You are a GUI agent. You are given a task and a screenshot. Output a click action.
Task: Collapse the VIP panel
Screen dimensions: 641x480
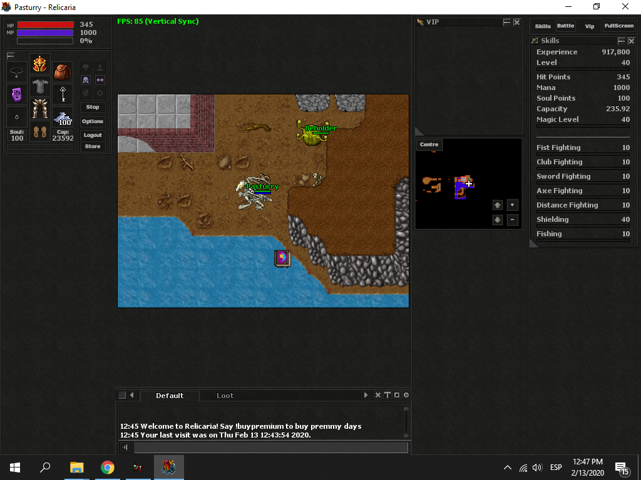click(507, 22)
